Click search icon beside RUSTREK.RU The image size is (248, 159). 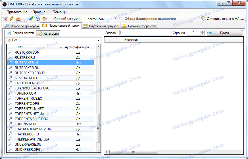tap(10, 57)
